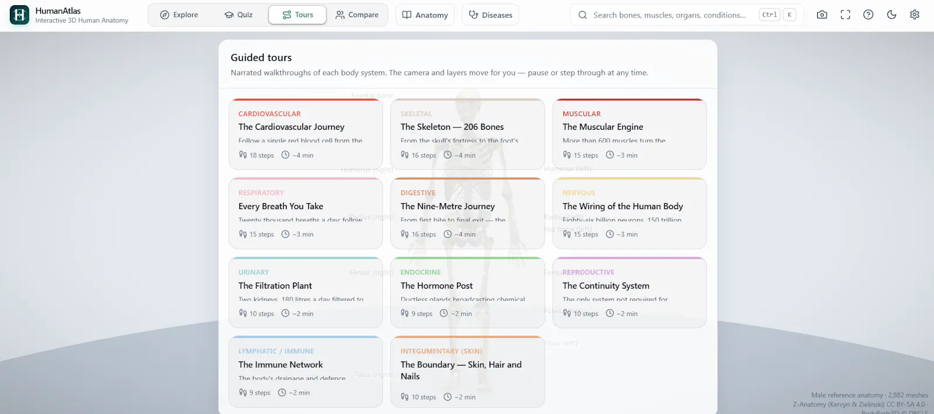Screen dimensions: 934x414
Task: Select the Tours tab
Action: tap(298, 15)
